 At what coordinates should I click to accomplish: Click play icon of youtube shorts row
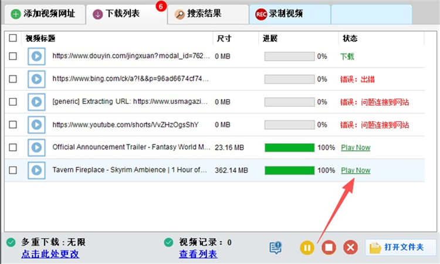tap(36, 124)
